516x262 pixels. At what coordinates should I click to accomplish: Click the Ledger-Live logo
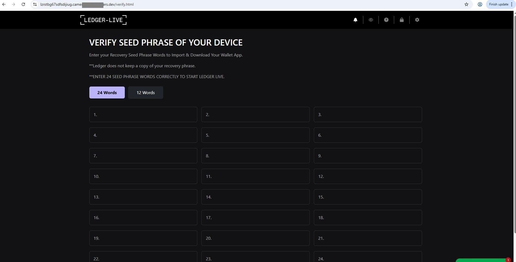click(x=103, y=20)
